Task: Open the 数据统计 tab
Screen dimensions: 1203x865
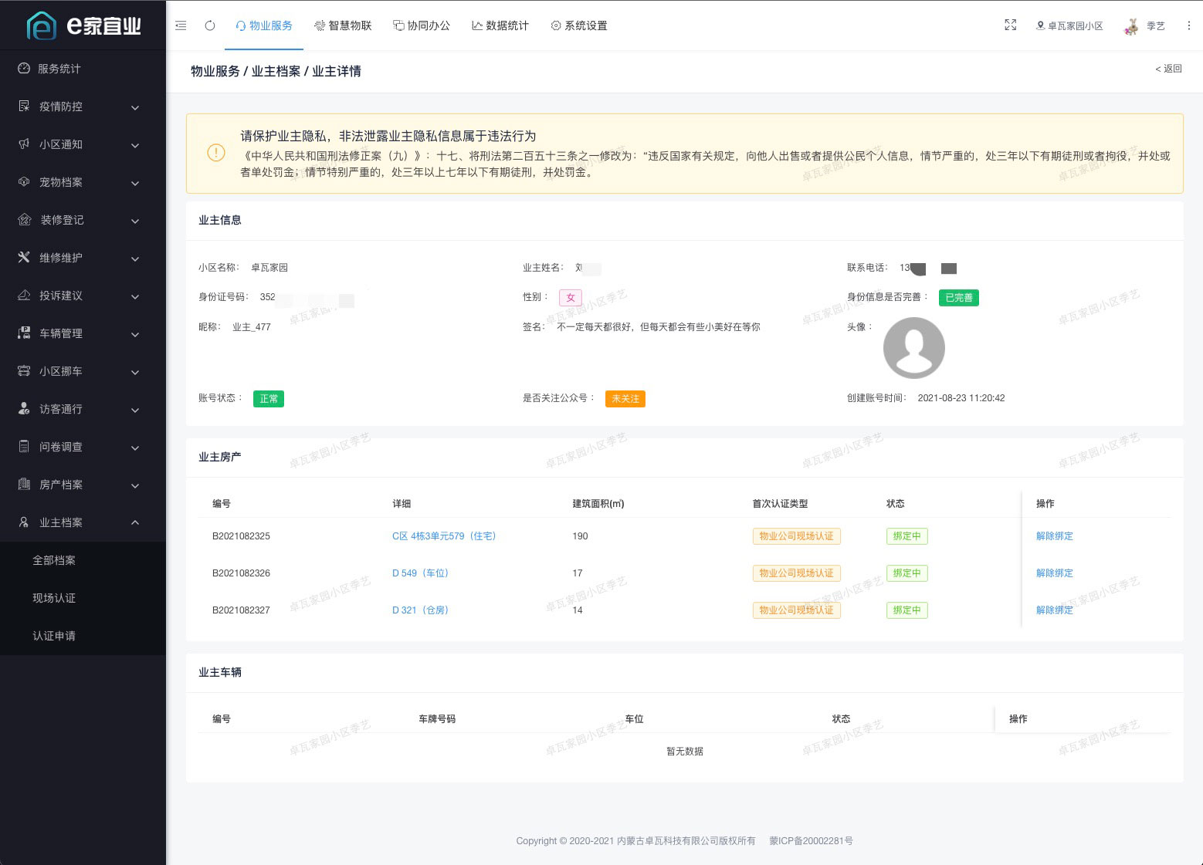Action: 500,25
